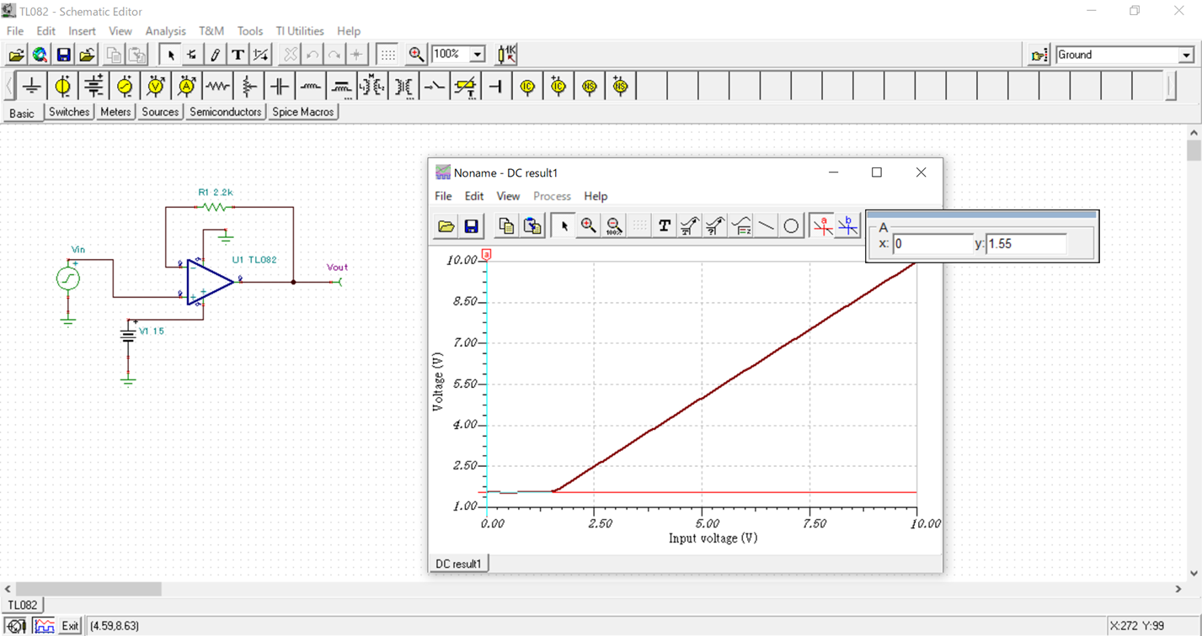This screenshot has width=1202, height=636.
Task: Pick the Potentiometer component icon
Action: tap(248, 86)
